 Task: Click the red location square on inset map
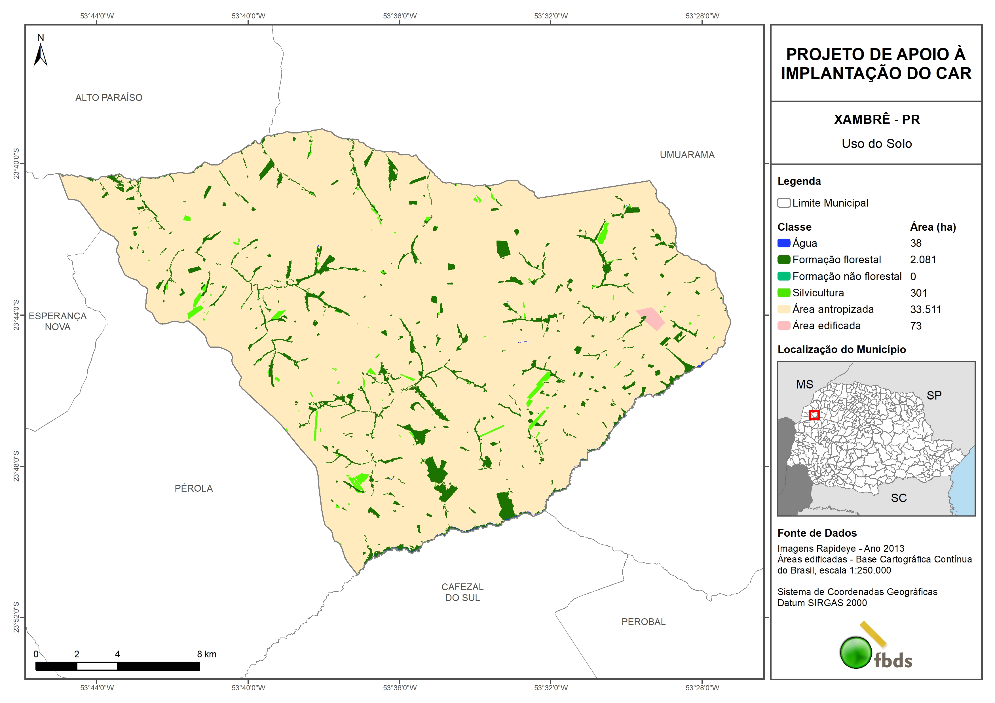pos(814,415)
